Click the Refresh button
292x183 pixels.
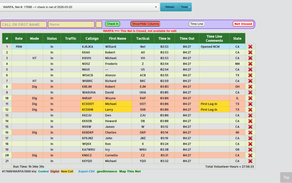[170, 7]
